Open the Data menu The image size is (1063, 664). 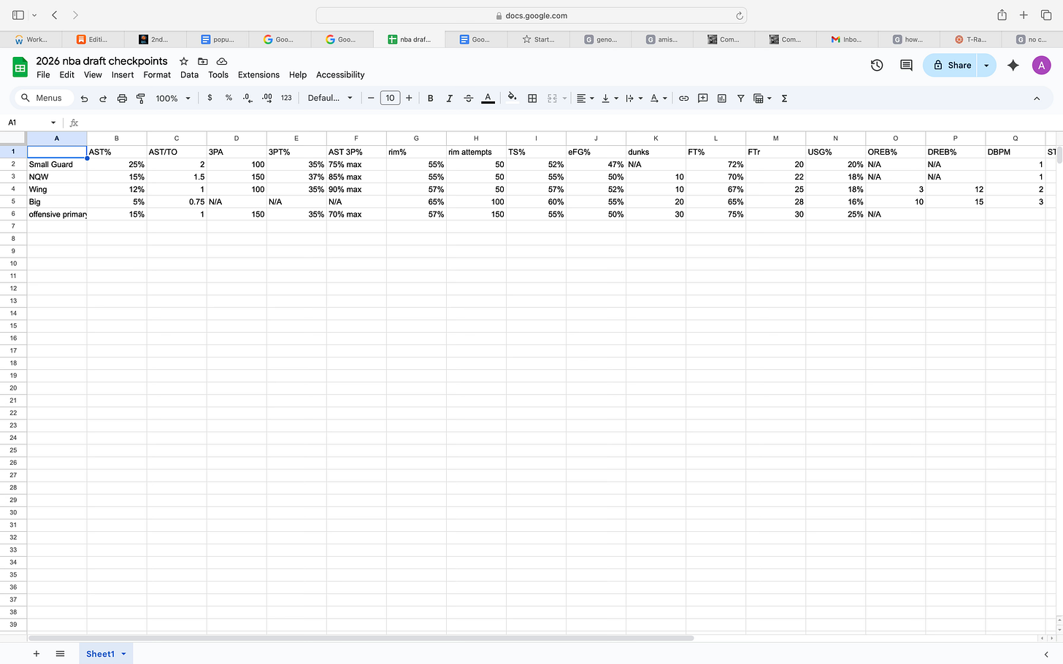click(x=189, y=74)
